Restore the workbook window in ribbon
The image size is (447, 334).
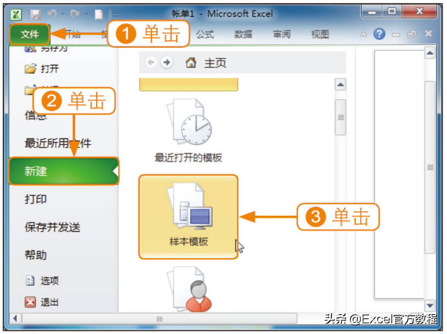(411, 34)
